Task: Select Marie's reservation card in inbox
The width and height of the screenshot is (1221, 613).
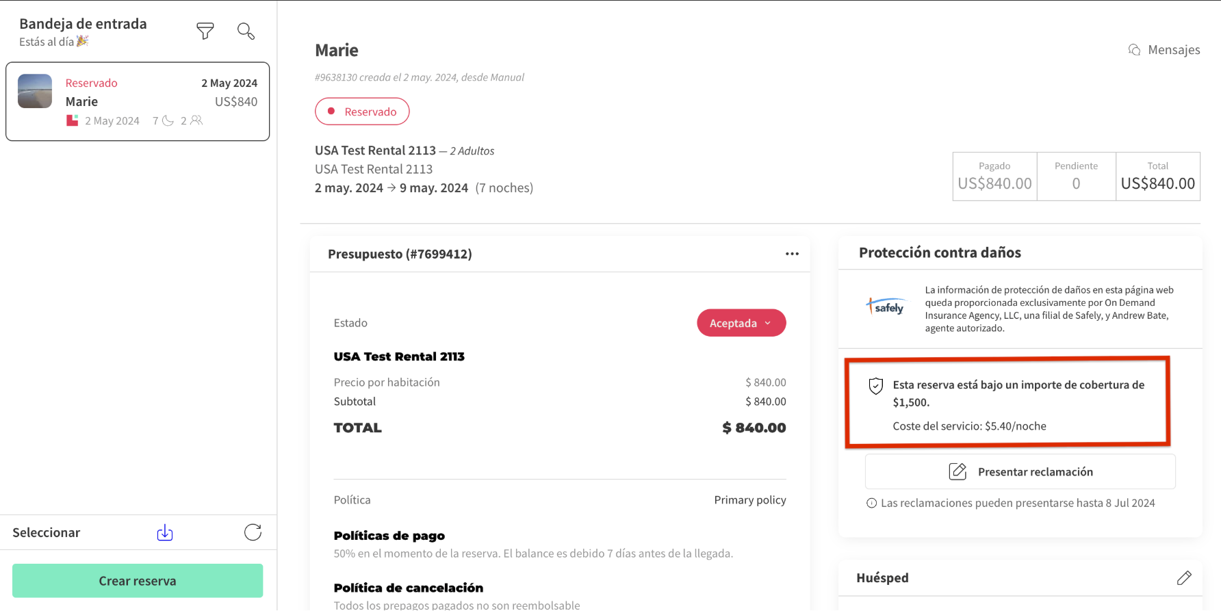Action: tap(138, 102)
